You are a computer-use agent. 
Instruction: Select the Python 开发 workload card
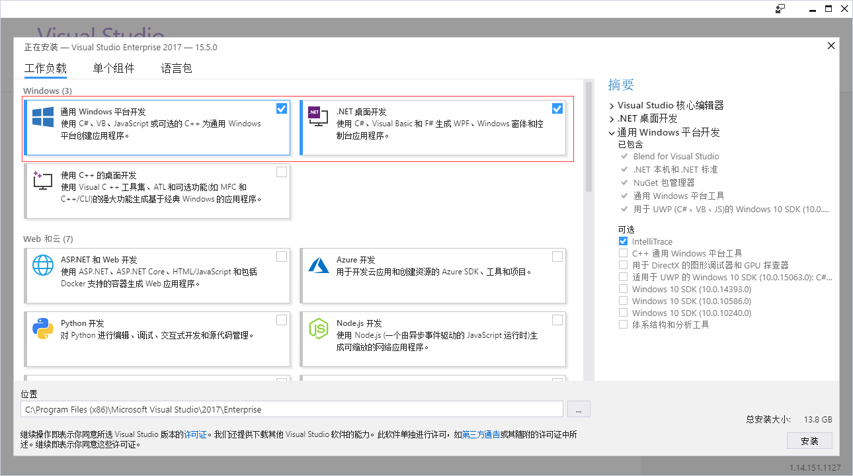tap(157, 339)
